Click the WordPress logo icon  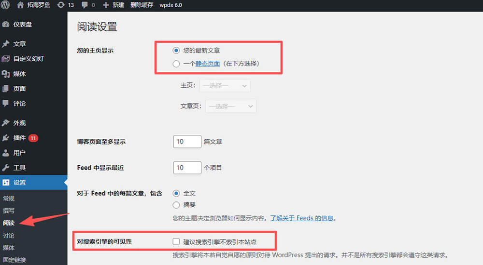(6, 5)
